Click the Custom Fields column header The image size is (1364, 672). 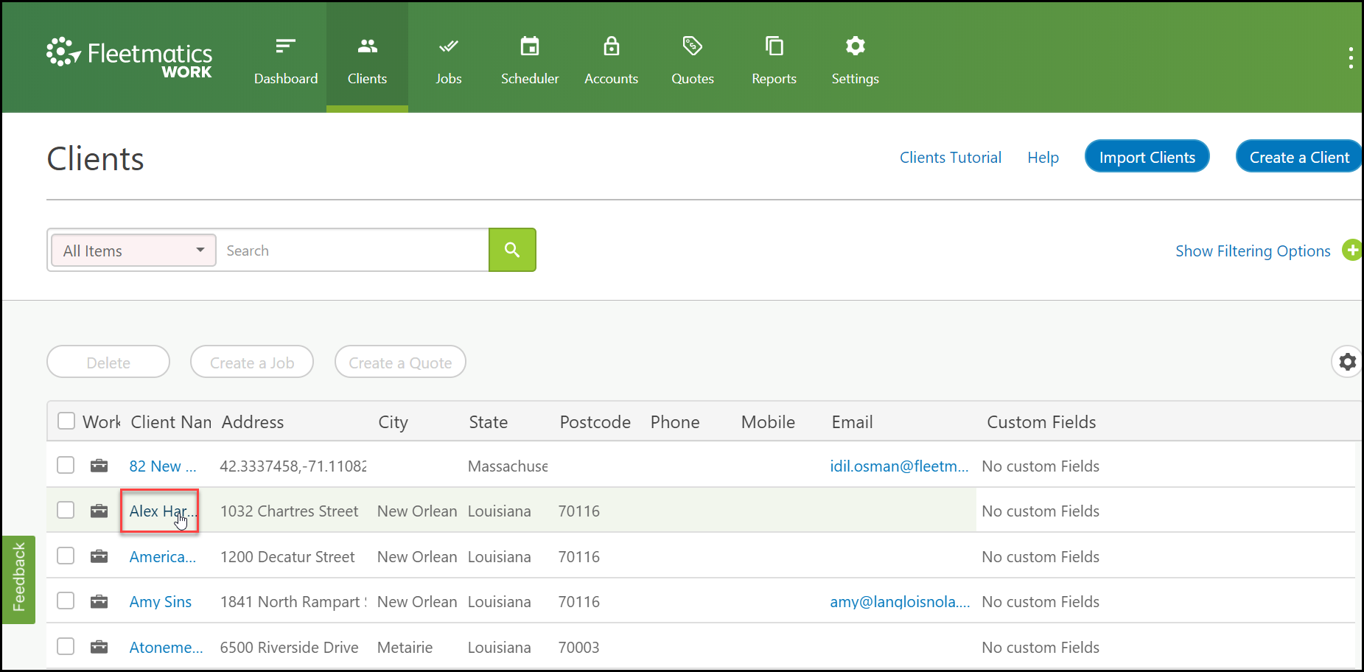(x=1041, y=421)
